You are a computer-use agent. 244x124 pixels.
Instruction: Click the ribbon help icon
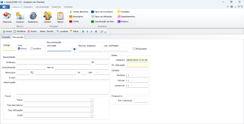click(x=232, y=7)
